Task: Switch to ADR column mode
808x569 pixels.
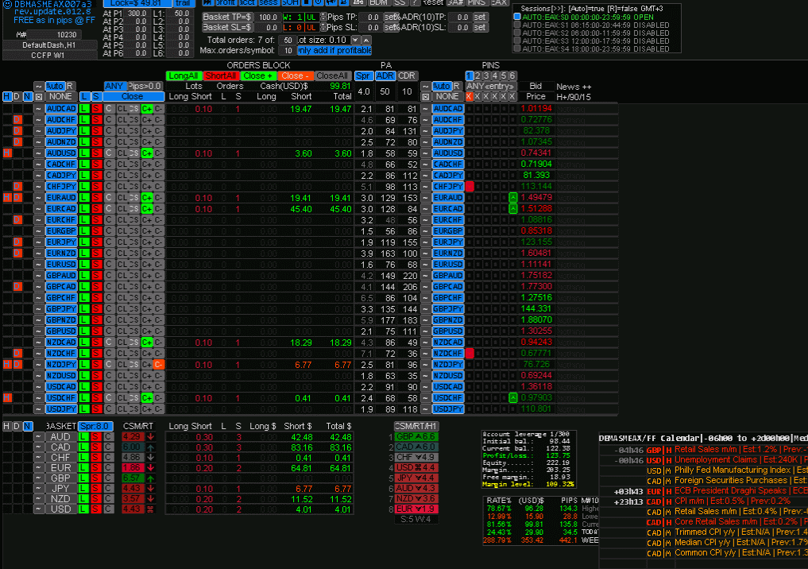Action: coord(385,75)
